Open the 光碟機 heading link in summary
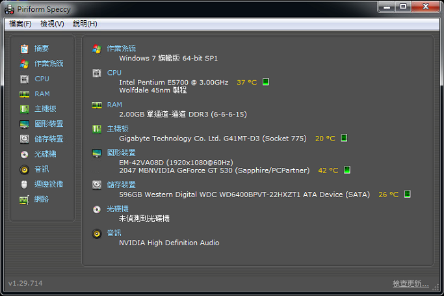The image size is (444, 296). tap(118, 209)
